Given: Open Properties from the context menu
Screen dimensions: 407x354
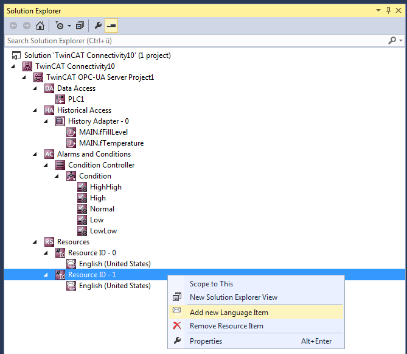Looking at the screenshot, I should point(256,341).
